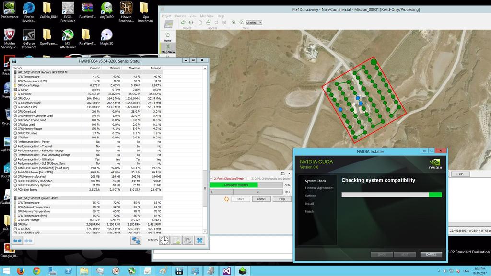Open File Explorer from the taskbar

(84, 271)
